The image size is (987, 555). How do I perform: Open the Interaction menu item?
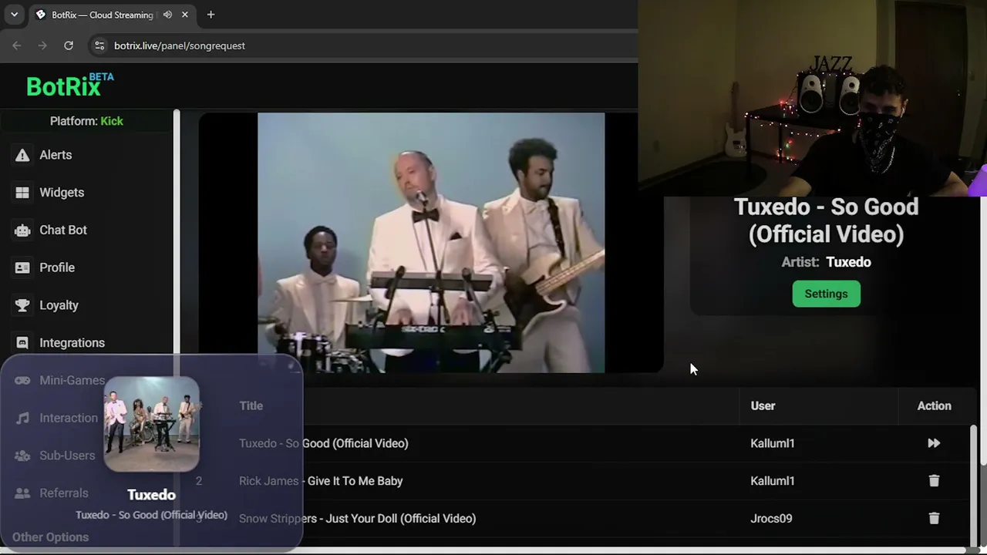click(69, 419)
